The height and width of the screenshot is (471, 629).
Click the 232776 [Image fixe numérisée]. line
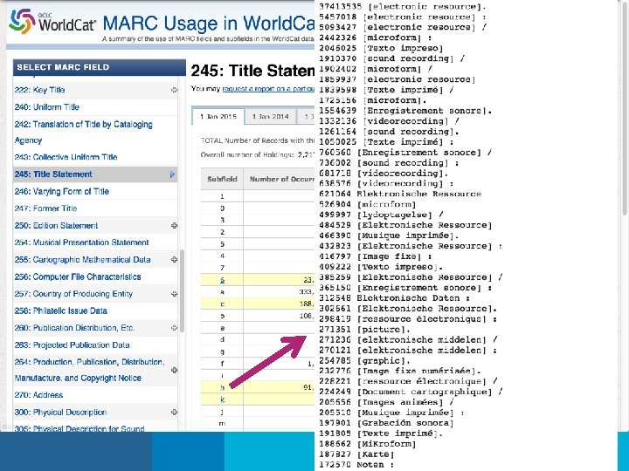(400, 371)
